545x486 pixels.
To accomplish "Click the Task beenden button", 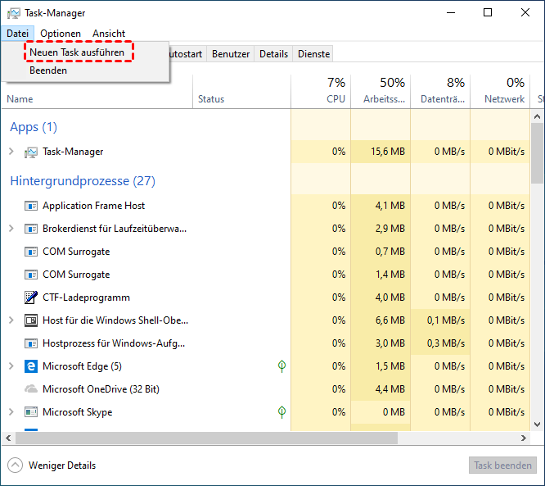I will 502,466.
